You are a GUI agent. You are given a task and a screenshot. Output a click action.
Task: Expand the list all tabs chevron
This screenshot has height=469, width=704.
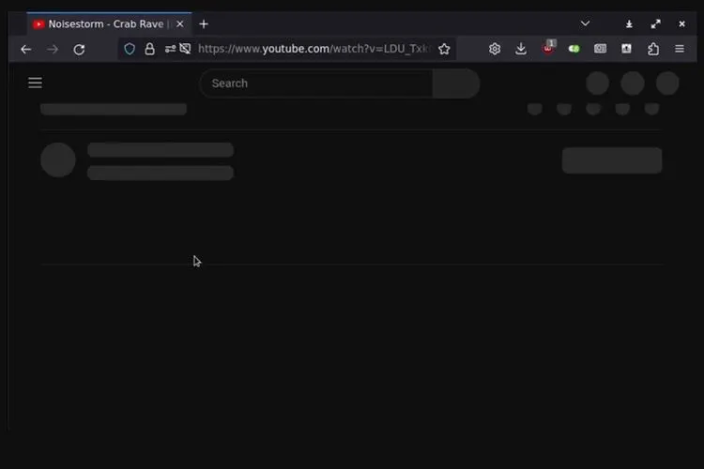tap(585, 23)
